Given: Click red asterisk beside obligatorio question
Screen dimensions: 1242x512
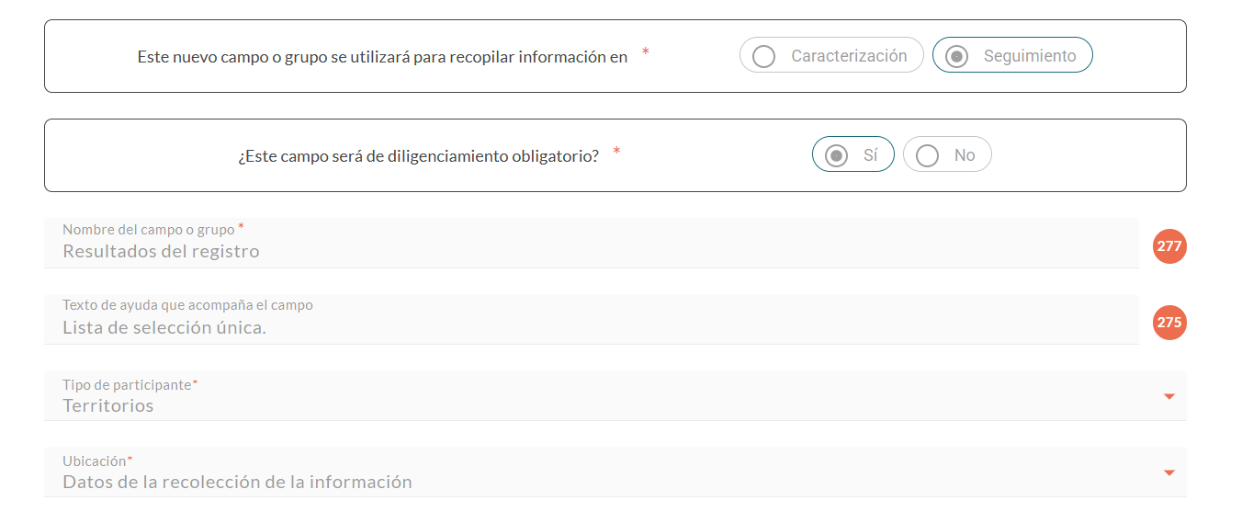Looking at the screenshot, I should tap(616, 152).
